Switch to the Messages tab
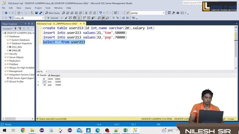The height and width of the screenshot is (134, 239). 54,75
